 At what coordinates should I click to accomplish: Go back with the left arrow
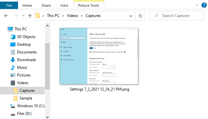point(6,16)
